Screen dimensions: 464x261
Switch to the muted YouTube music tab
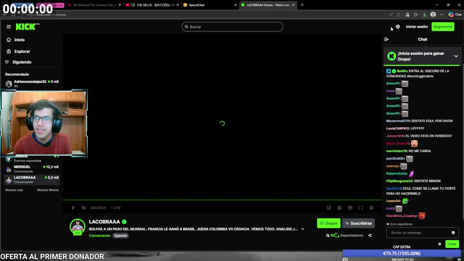pyautogui.click(x=152, y=5)
